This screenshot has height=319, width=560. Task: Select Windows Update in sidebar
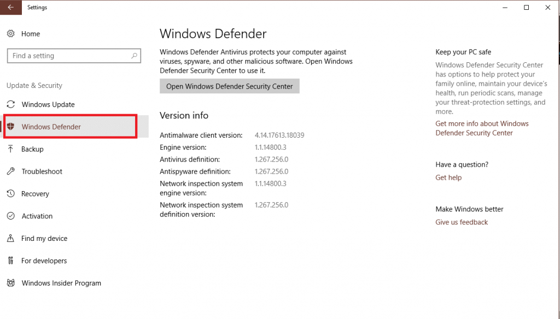pyautogui.click(x=48, y=104)
